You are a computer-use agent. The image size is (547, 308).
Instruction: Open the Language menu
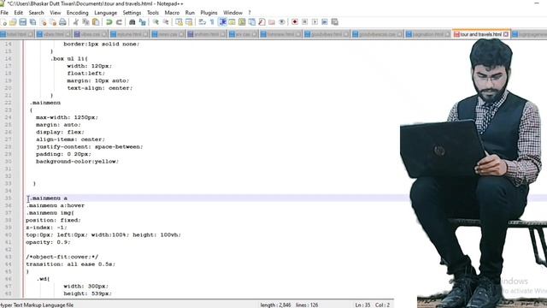tap(105, 13)
